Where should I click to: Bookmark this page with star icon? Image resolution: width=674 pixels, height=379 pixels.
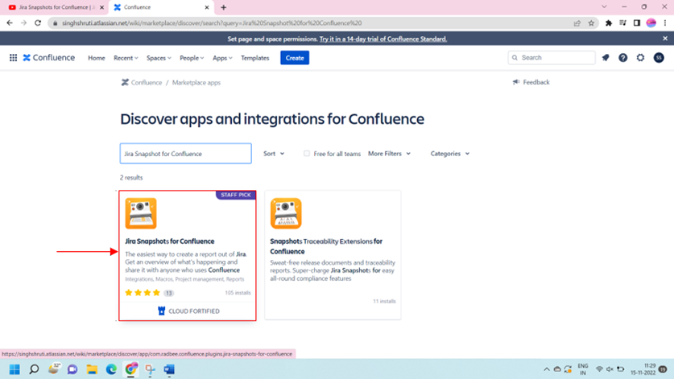pos(591,23)
